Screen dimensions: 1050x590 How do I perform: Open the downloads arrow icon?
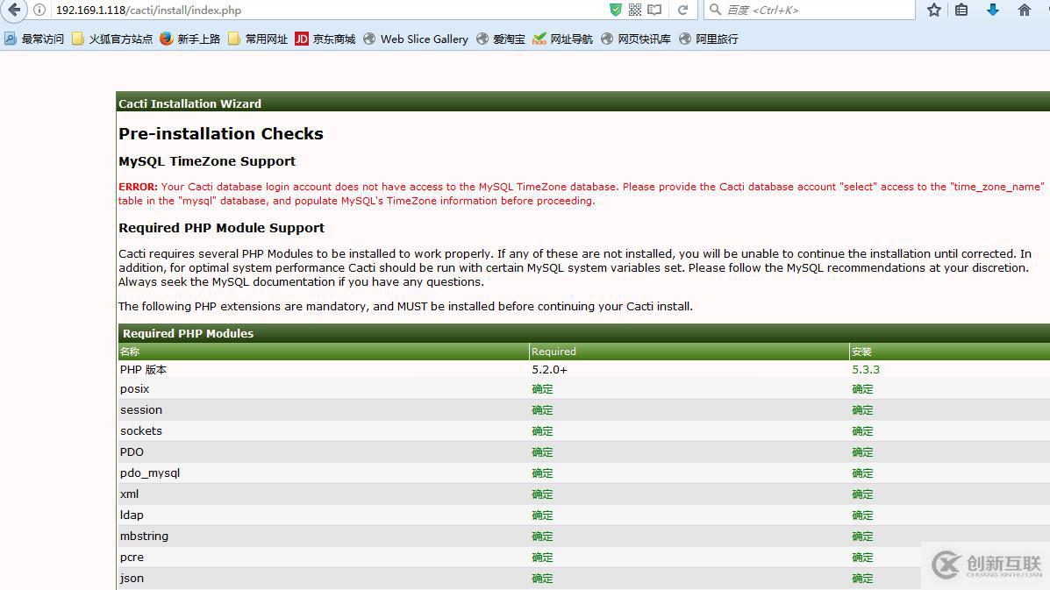[x=993, y=10]
